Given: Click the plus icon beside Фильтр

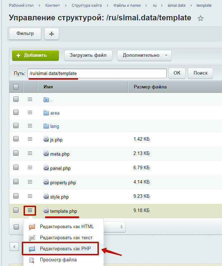Looking at the screenshot, I should pos(52,34).
